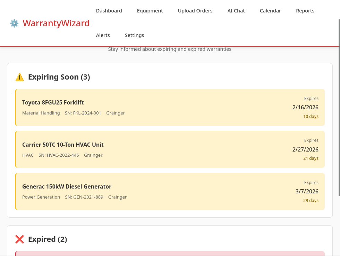This screenshot has height=256, width=340.
Task: Click Grainger vendor on the Generator card
Action: coord(118,197)
